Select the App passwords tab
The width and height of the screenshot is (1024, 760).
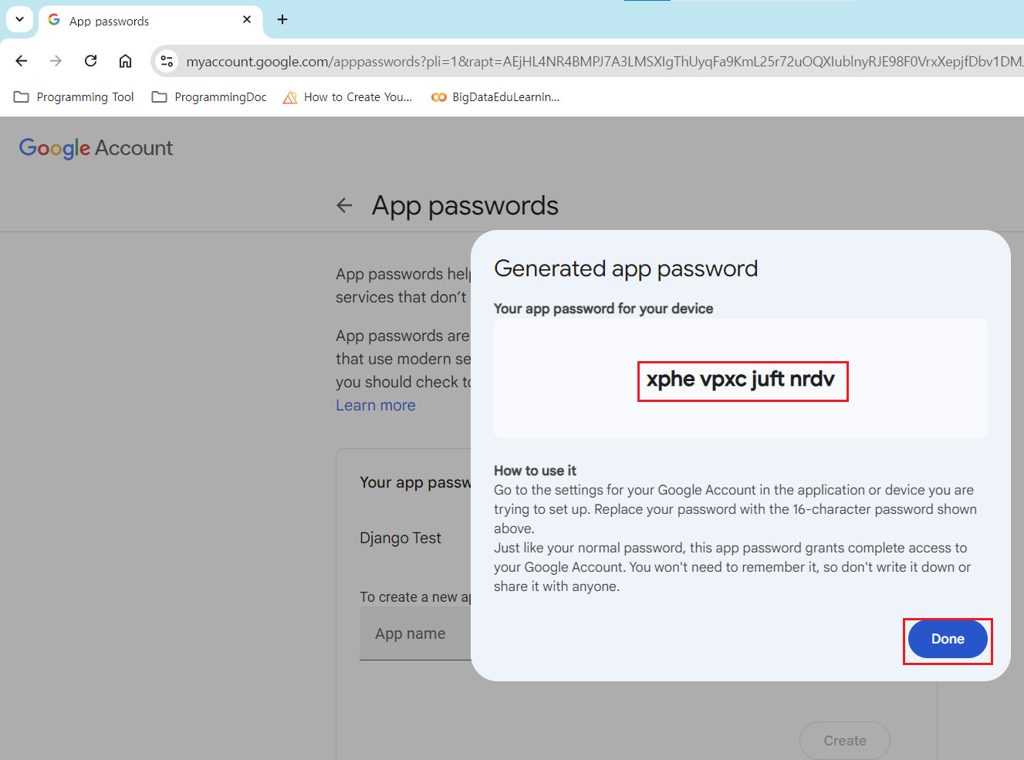[x=139, y=21]
